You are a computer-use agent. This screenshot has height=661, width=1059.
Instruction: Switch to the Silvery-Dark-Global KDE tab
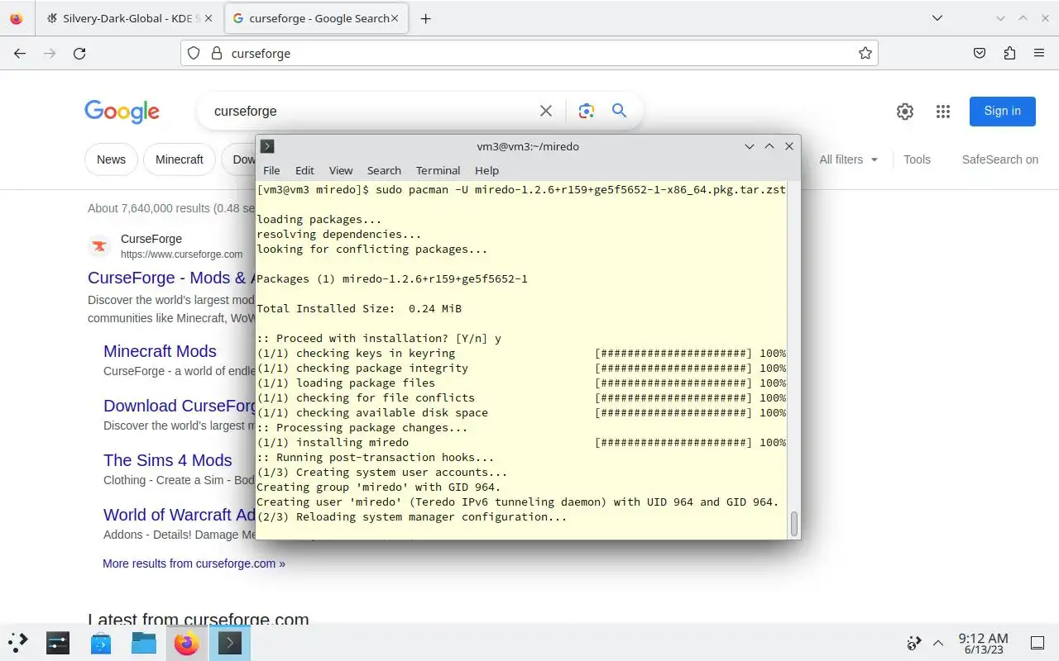coord(128,18)
